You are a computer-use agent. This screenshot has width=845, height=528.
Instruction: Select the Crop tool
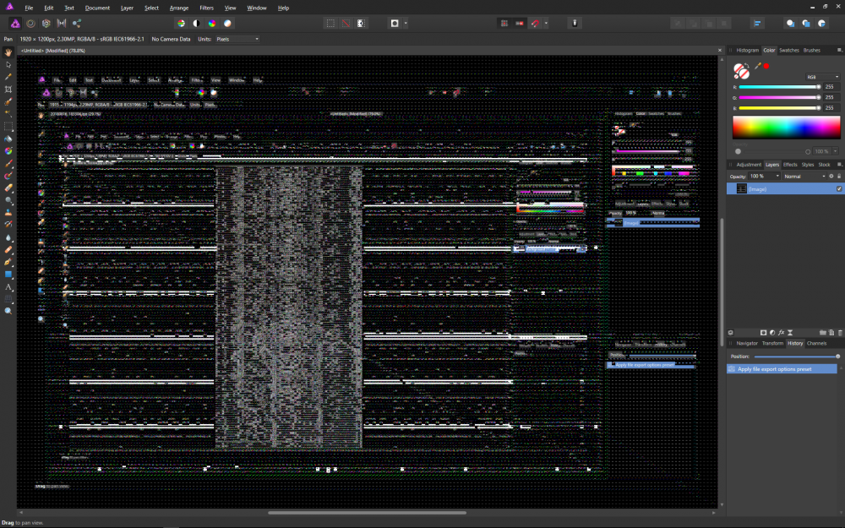(x=8, y=89)
